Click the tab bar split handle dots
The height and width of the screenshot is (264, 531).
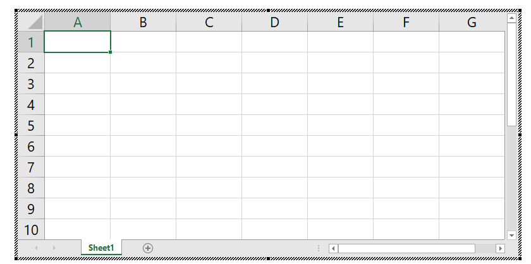(319, 248)
